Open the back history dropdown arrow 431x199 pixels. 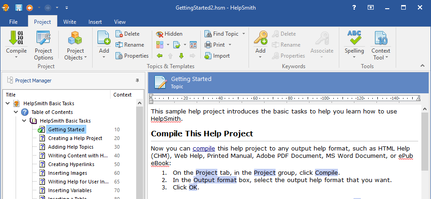(39, 8)
